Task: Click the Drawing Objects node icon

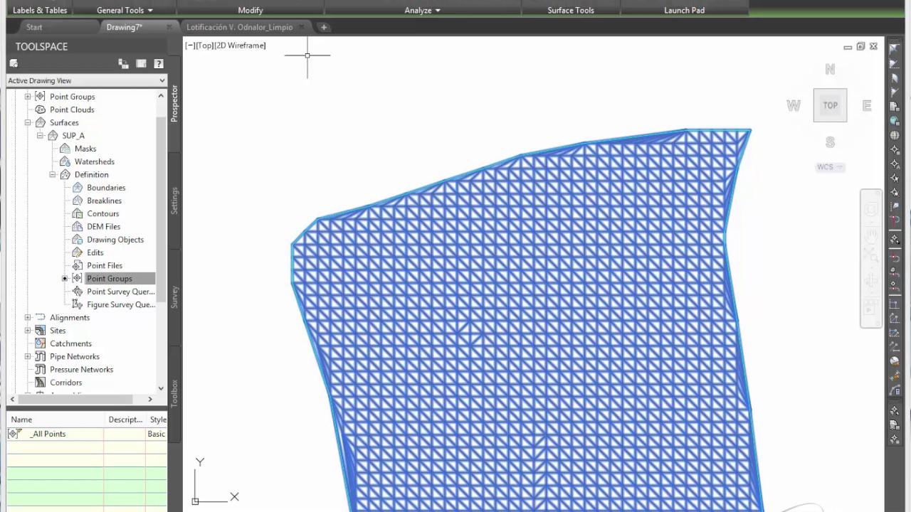Action: click(78, 240)
